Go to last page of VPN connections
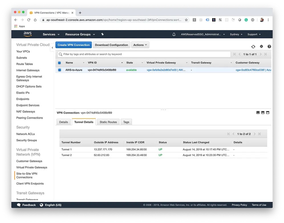The image size is (284, 223). 265,54
